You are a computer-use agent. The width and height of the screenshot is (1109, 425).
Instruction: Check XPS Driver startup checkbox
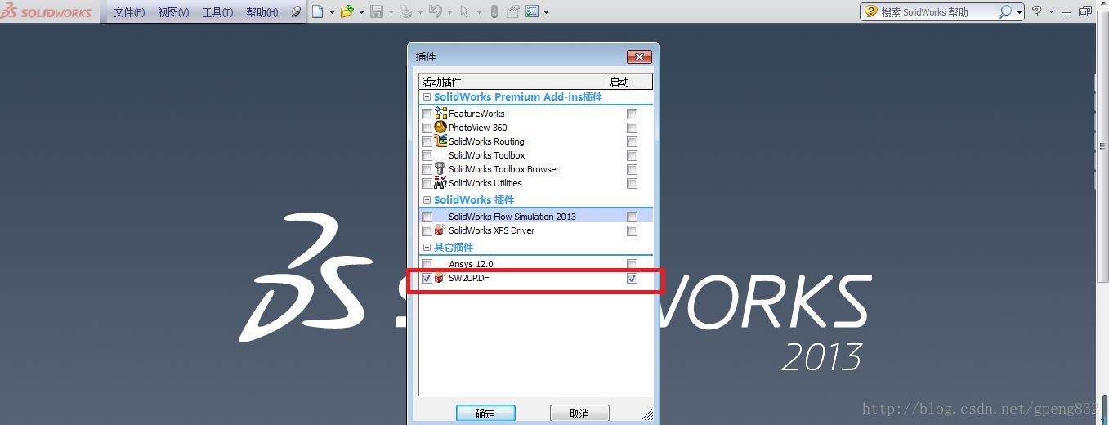pos(632,231)
